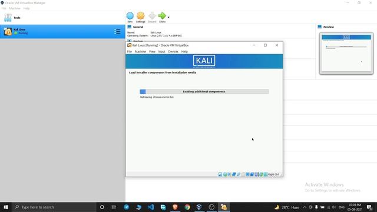
Task: Click the General section header in Manager details
Action: [138, 27]
